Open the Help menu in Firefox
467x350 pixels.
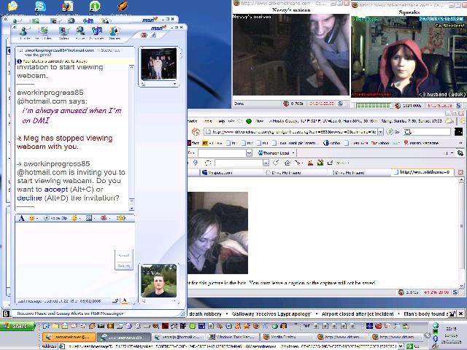(221, 121)
